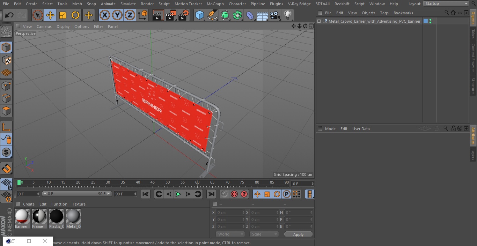Screen dimensions: 477x246
Task: Open the viewport Cameras menu
Action: tap(44, 27)
